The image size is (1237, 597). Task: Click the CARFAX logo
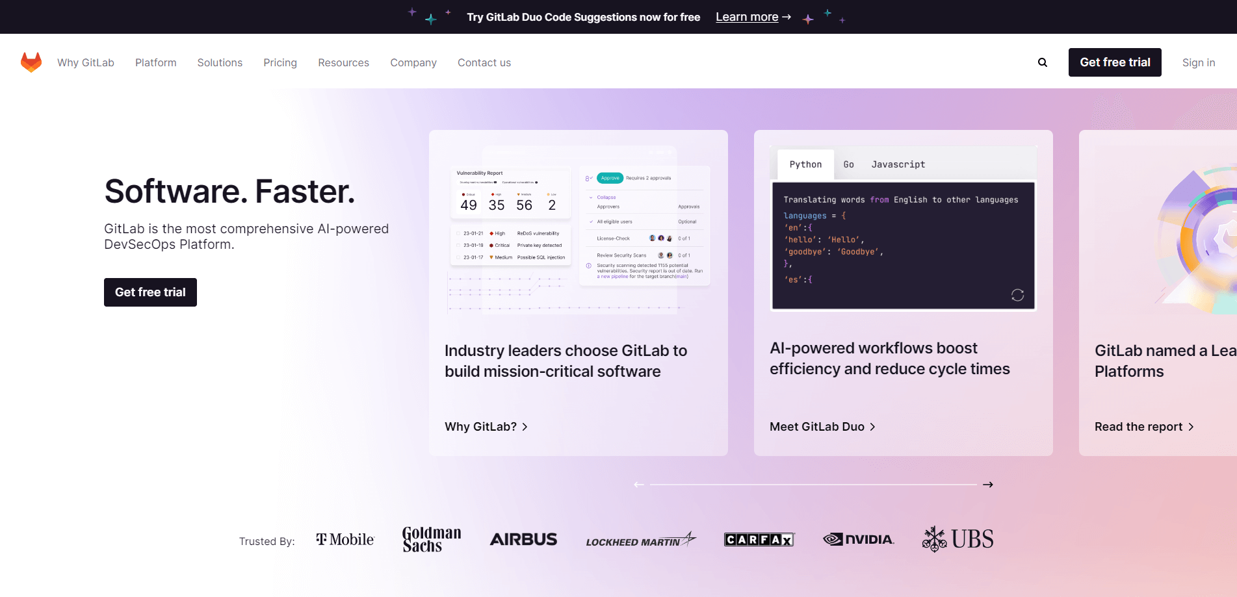[x=759, y=539]
